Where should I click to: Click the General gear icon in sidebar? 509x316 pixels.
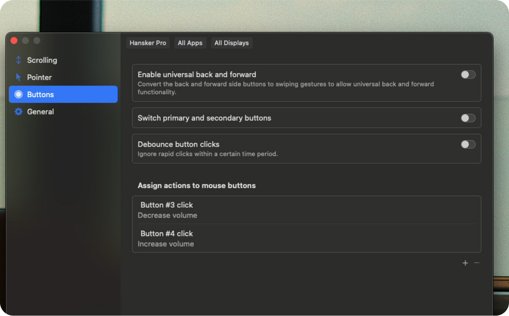[18, 112]
